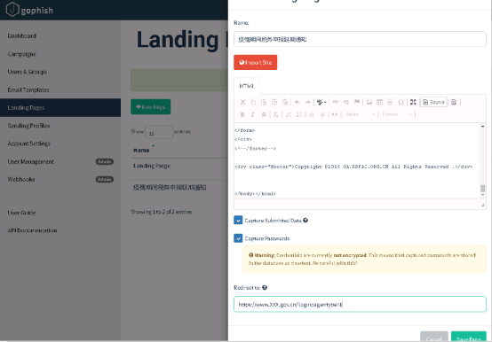Click the Anchor flag icon
Viewport: 492px width, 342px height.
(x=357, y=102)
